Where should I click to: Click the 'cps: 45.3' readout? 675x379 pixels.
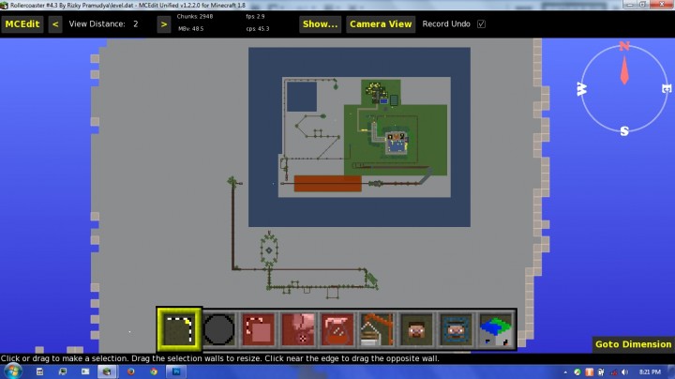[x=258, y=29]
